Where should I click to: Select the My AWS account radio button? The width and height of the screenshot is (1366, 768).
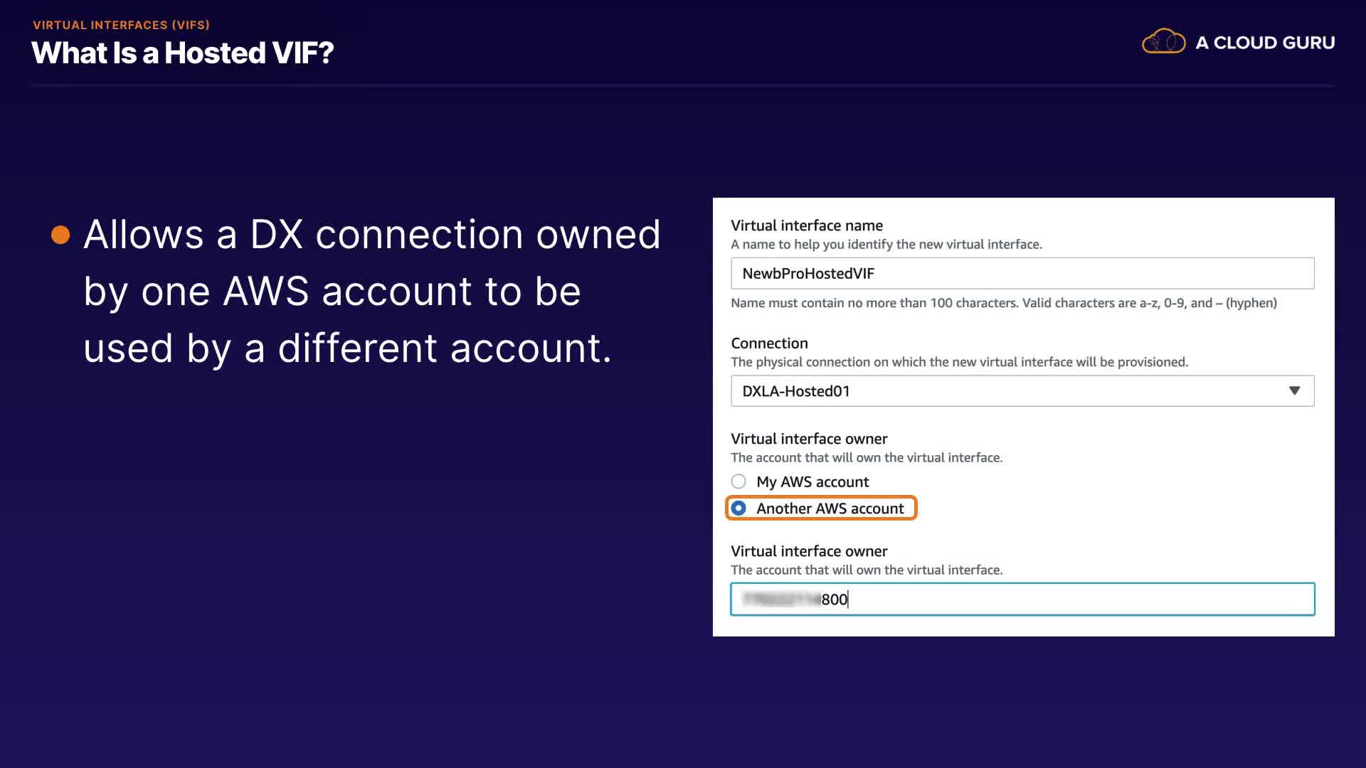coord(738,481)
